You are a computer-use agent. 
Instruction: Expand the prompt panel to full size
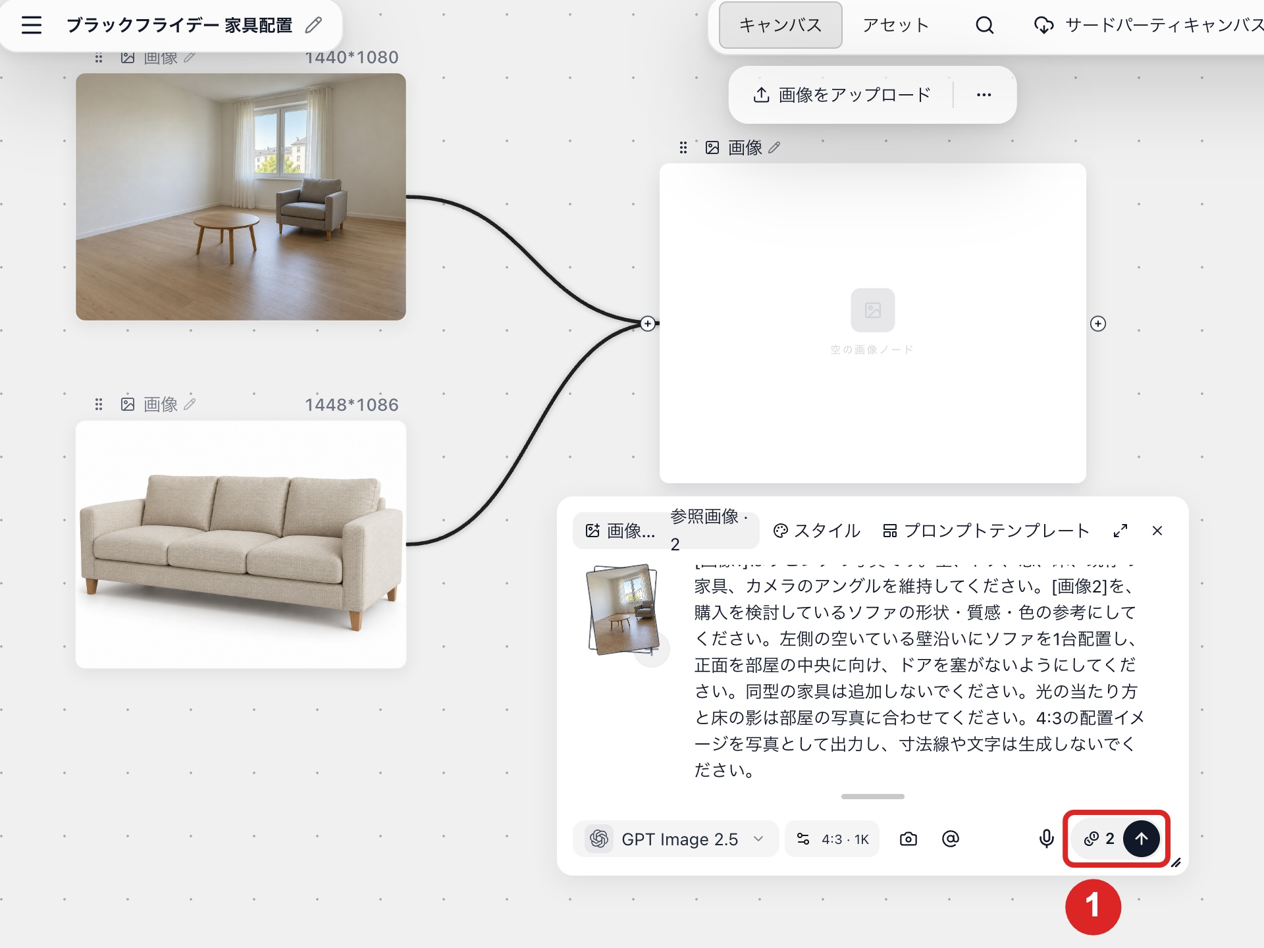1120,531
